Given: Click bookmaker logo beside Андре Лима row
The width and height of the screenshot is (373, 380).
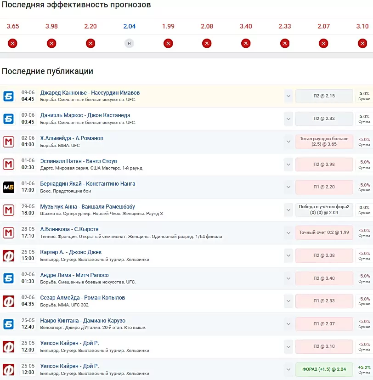Looking at the screenshot, I should pyautogui.click(x=8, y=278).
